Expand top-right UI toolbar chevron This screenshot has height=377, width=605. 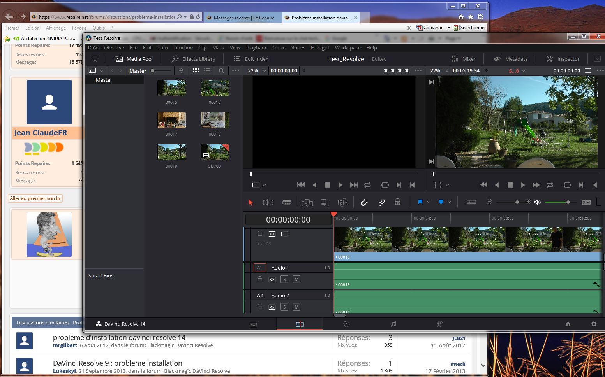tap(597, 59)
